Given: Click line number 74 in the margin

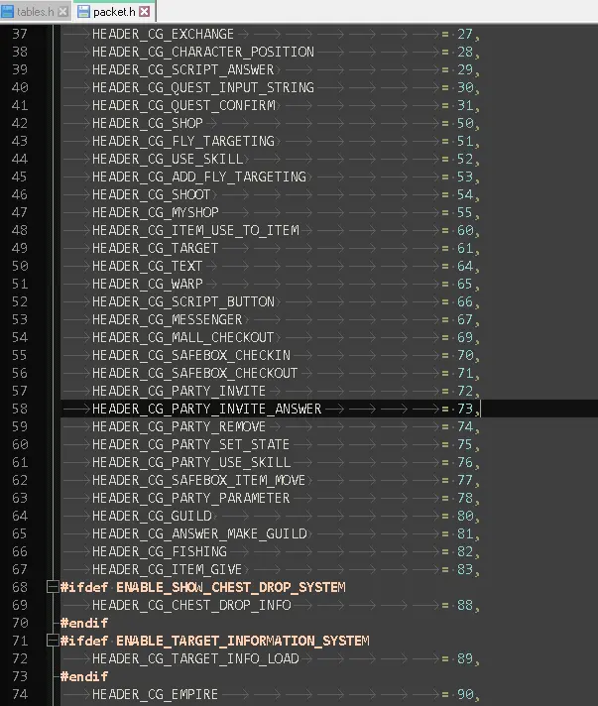Looking at the screenshot, I should (x=20, y=694).
